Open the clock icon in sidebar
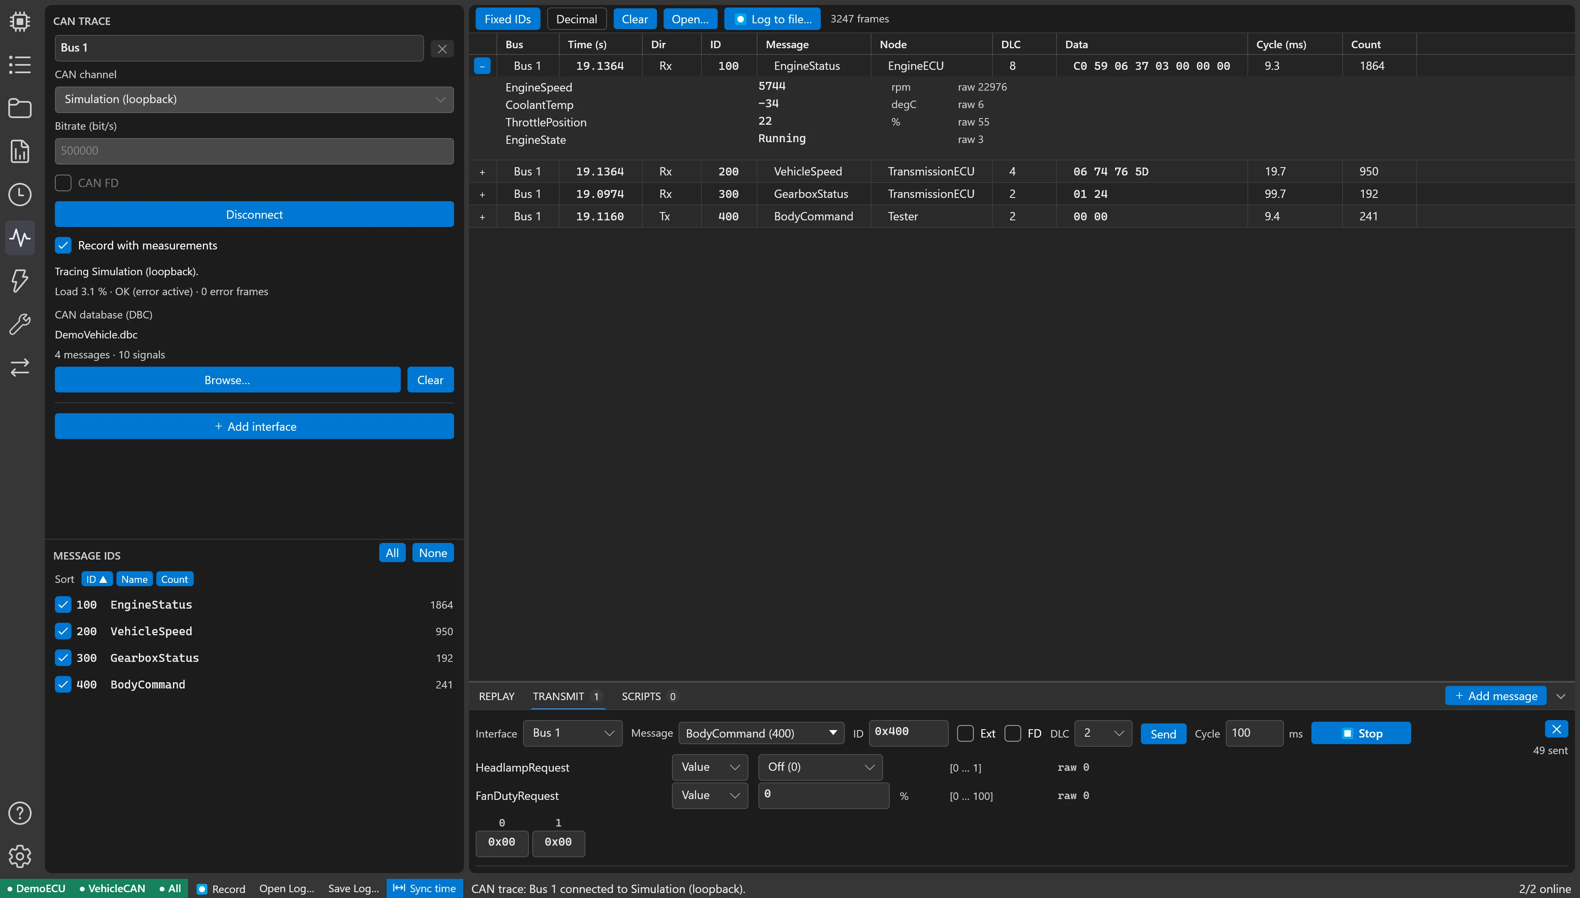Screen dimensions: 1580x898 coord(20,194)
